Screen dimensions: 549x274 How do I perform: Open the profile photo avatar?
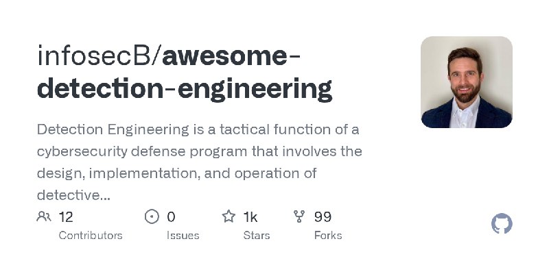467,82
